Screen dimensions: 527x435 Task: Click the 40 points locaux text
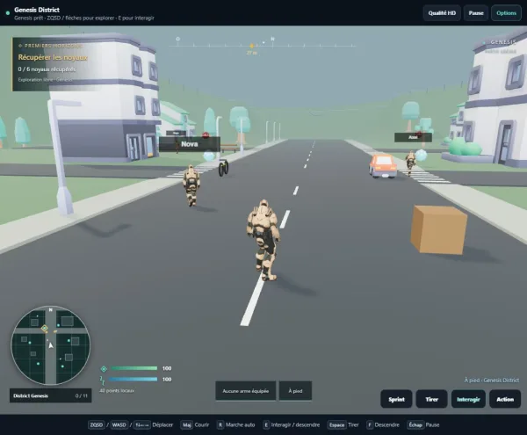(x=117, y=391)
